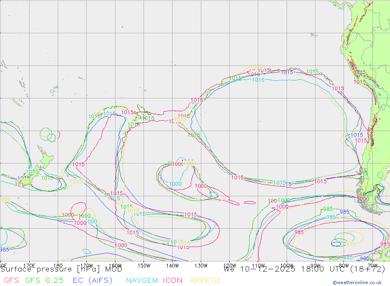Click the yellow 970 low-pressure contour label
Image resolution: width=390 pixels, height=286 pixels.
[x=351, y=244]
